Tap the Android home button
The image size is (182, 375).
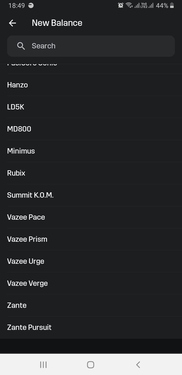90,365
